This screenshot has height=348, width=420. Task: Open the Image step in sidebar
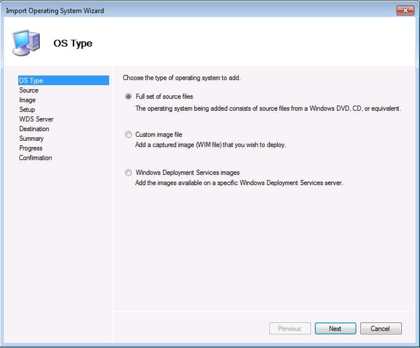click(x=27, y=100)
